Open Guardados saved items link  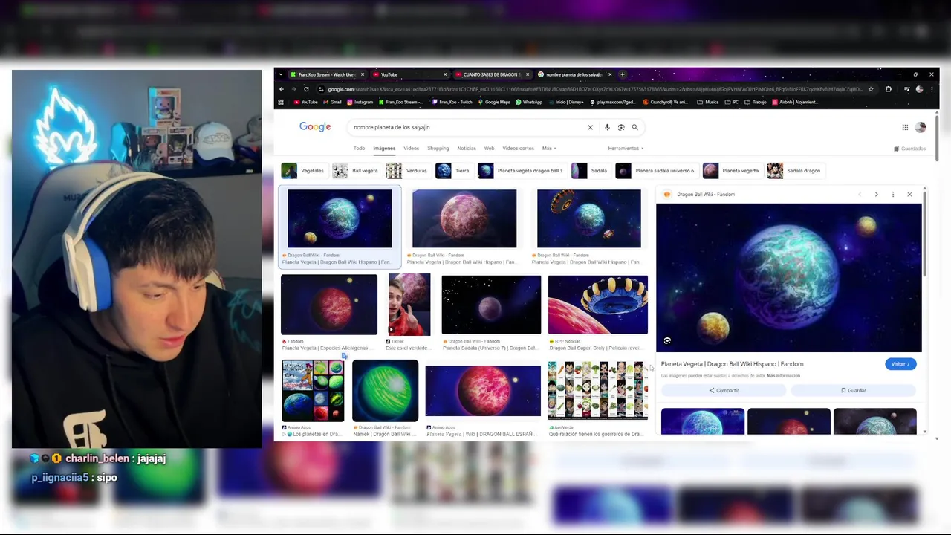point(909,149)
